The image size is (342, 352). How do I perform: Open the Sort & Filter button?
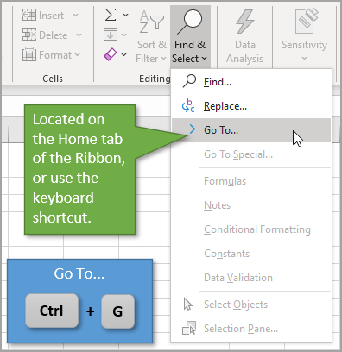(x=151, y=36)
